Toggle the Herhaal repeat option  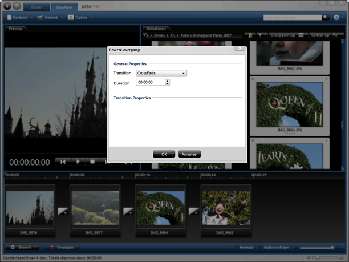point(244,247)
